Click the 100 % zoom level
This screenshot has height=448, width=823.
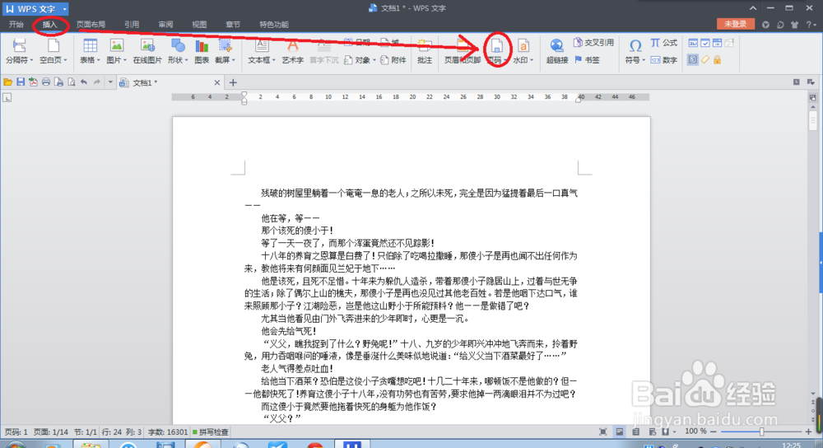pos(695,432)
